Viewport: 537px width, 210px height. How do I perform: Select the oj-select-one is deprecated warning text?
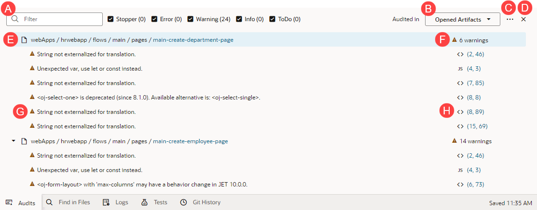[149, 98]
